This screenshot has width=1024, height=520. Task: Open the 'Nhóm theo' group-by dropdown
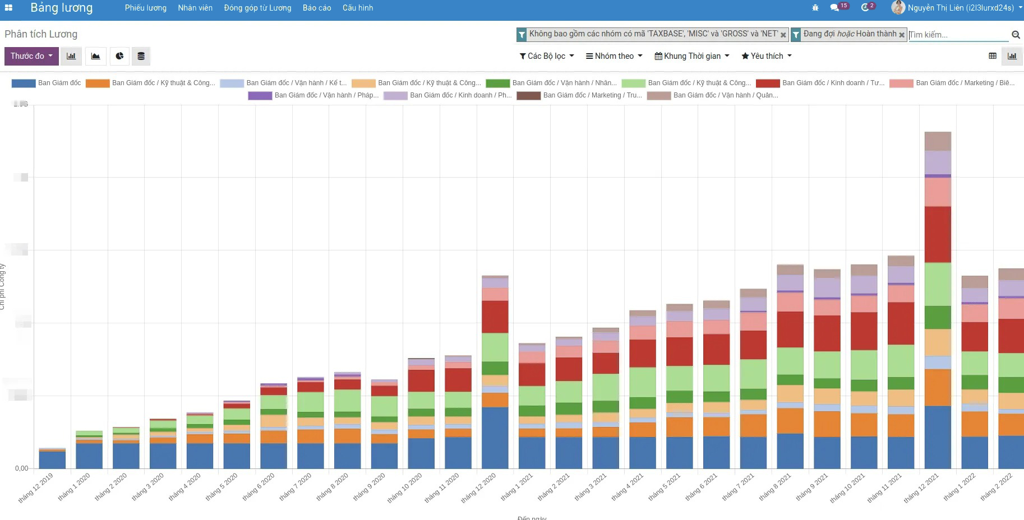coord(614,56)
